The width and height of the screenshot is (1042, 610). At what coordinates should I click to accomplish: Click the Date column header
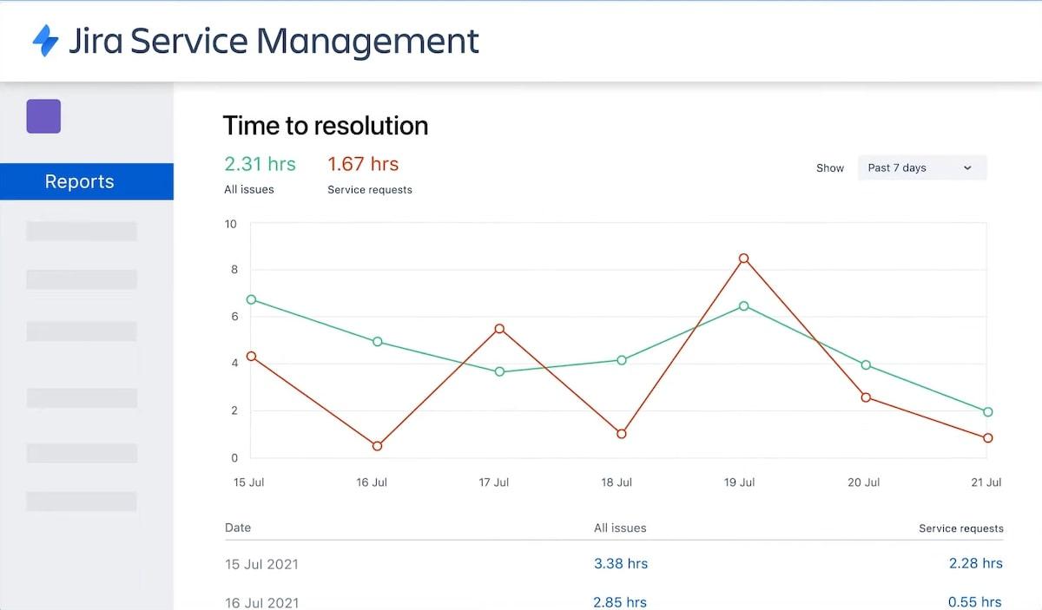(238, 528)
